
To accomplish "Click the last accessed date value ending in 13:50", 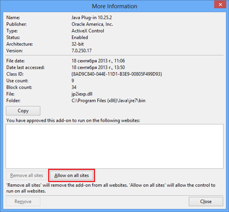I will point(98,68).
